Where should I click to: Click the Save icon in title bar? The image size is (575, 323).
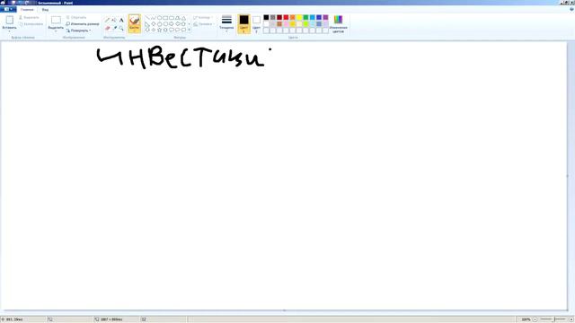(13, 3)
